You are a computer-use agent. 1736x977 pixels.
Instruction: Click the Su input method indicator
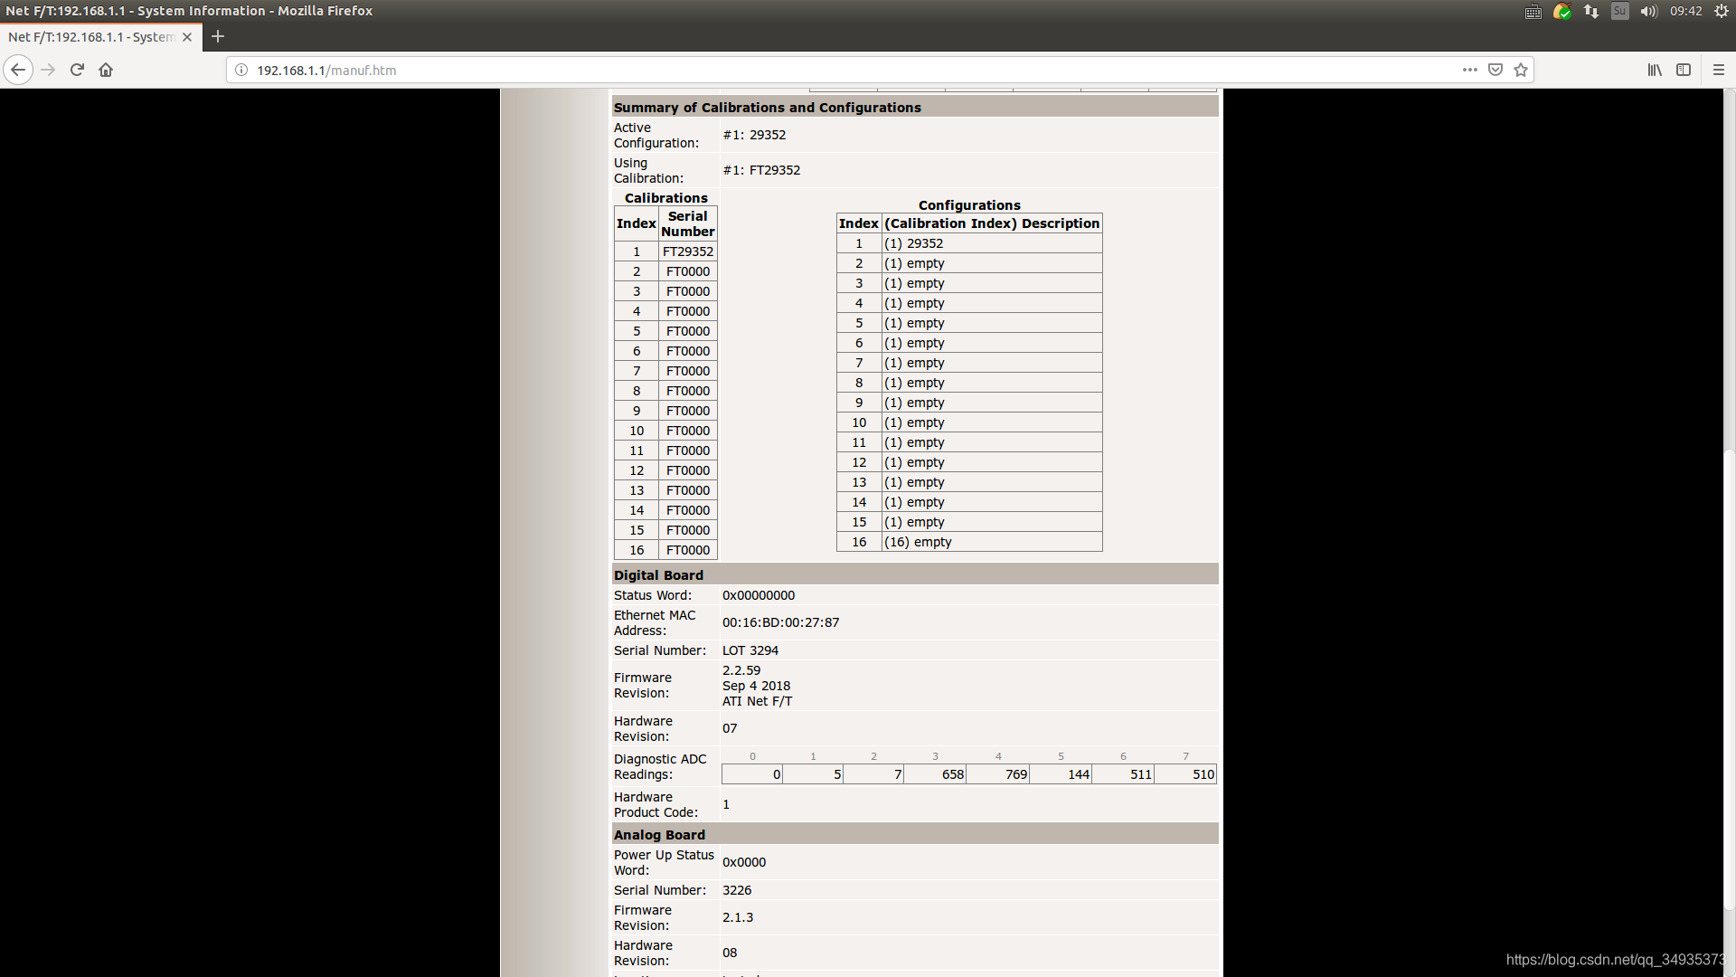(1620, 11)
